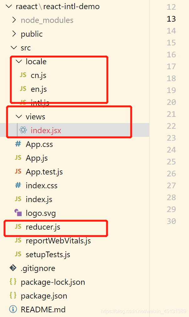Image resolution: width=189 pixels, height=317 pixels.
Task: Click the braces icon beside package.json
Action: pos(13,296)
